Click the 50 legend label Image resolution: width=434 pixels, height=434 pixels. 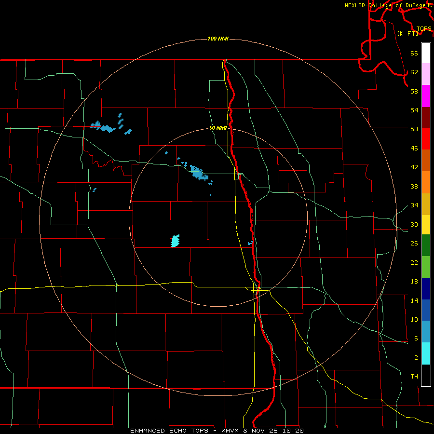pos(414,129)
